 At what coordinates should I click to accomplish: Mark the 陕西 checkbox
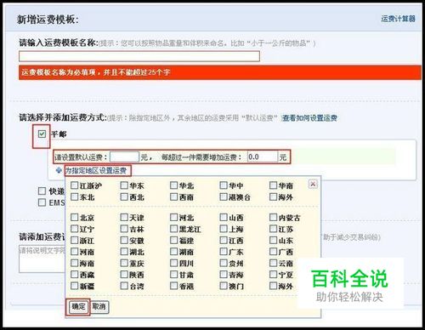tap(124, 275)
